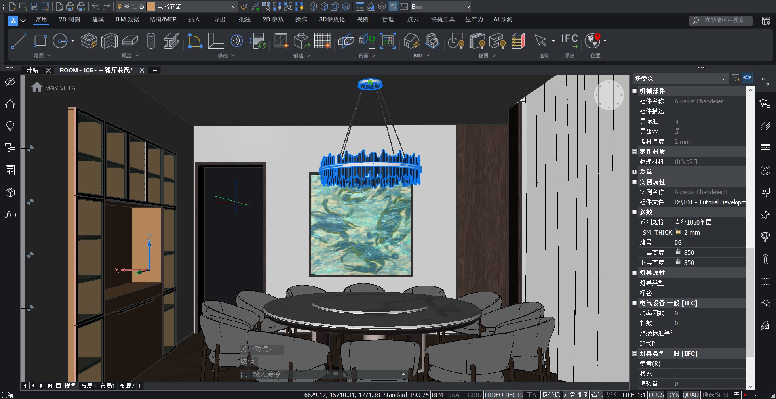The height and width of the screenshot is (399, 776).
Task: Toggle the eye visibility button in properties panel
Action: [747, 78]
